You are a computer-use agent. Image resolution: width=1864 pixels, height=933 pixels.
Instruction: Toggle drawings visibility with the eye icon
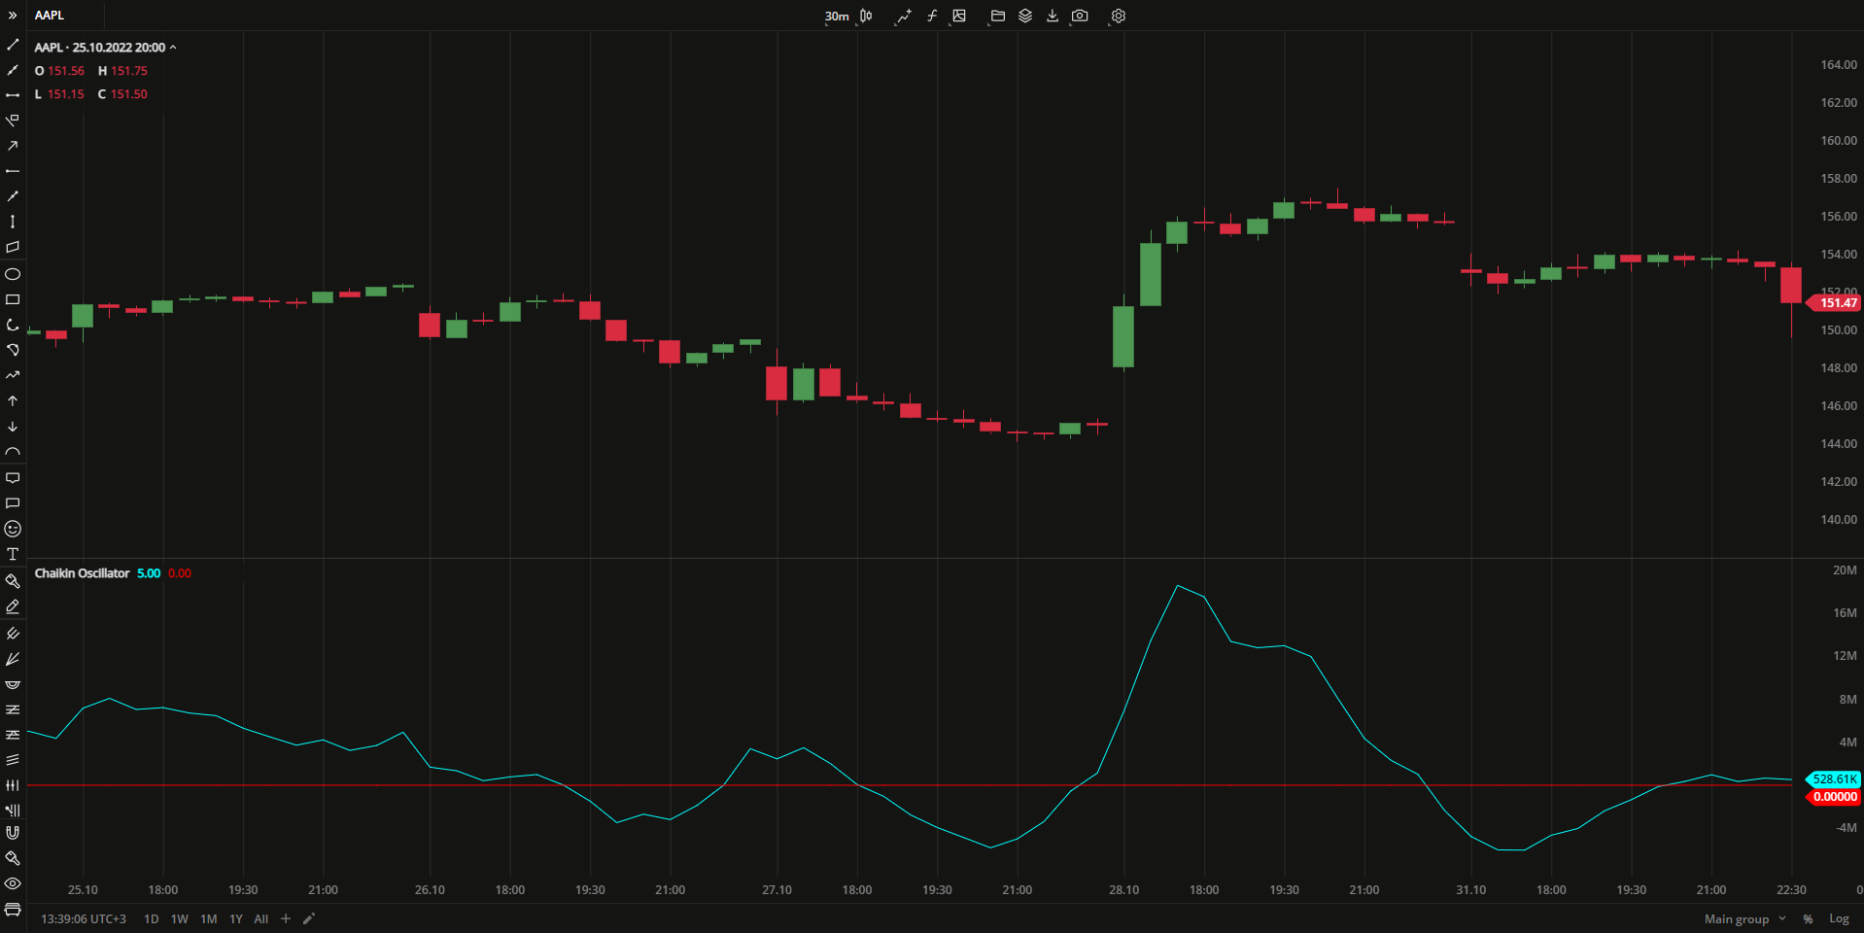tap(13, 883)
